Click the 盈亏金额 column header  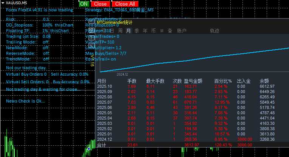click(x=193, y=81)
